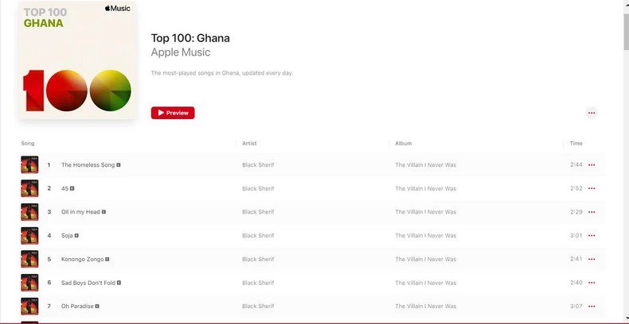Select the Konongo Zongo song title
The height and width of the screenshot is (324, 629).
tap(82, 259)
